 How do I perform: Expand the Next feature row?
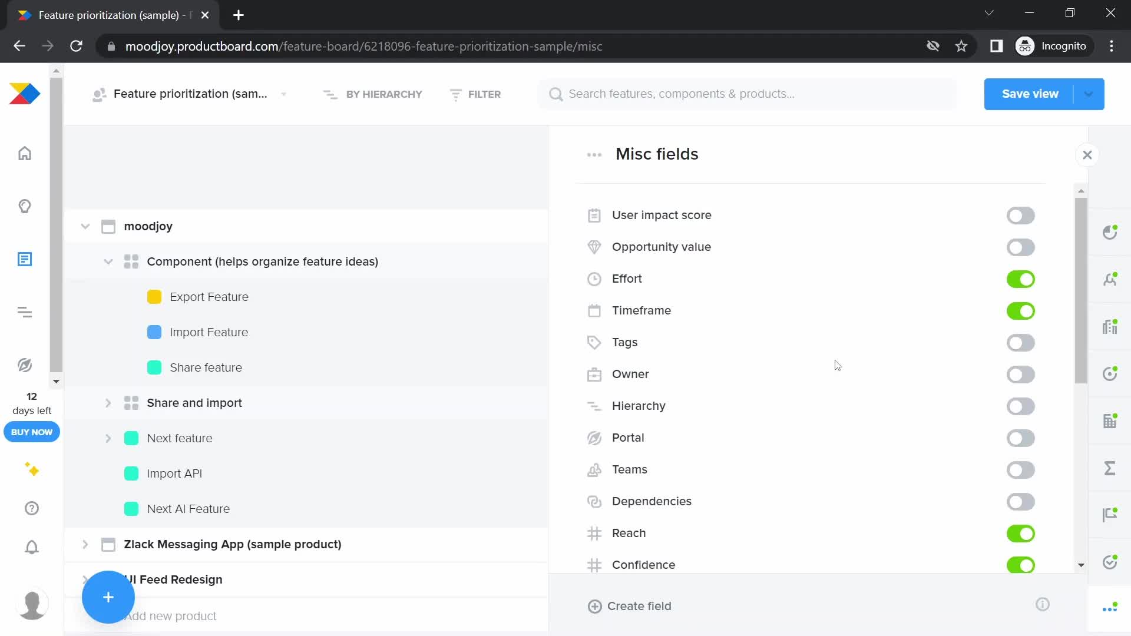click(108, 438)
